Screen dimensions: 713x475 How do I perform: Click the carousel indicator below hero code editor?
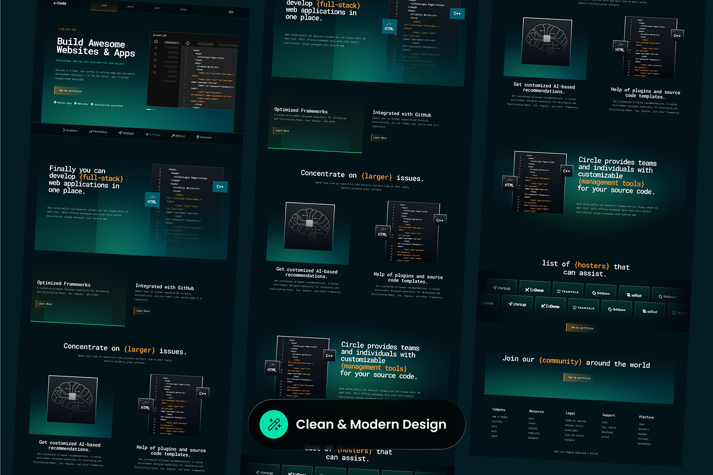click(151, 109)
